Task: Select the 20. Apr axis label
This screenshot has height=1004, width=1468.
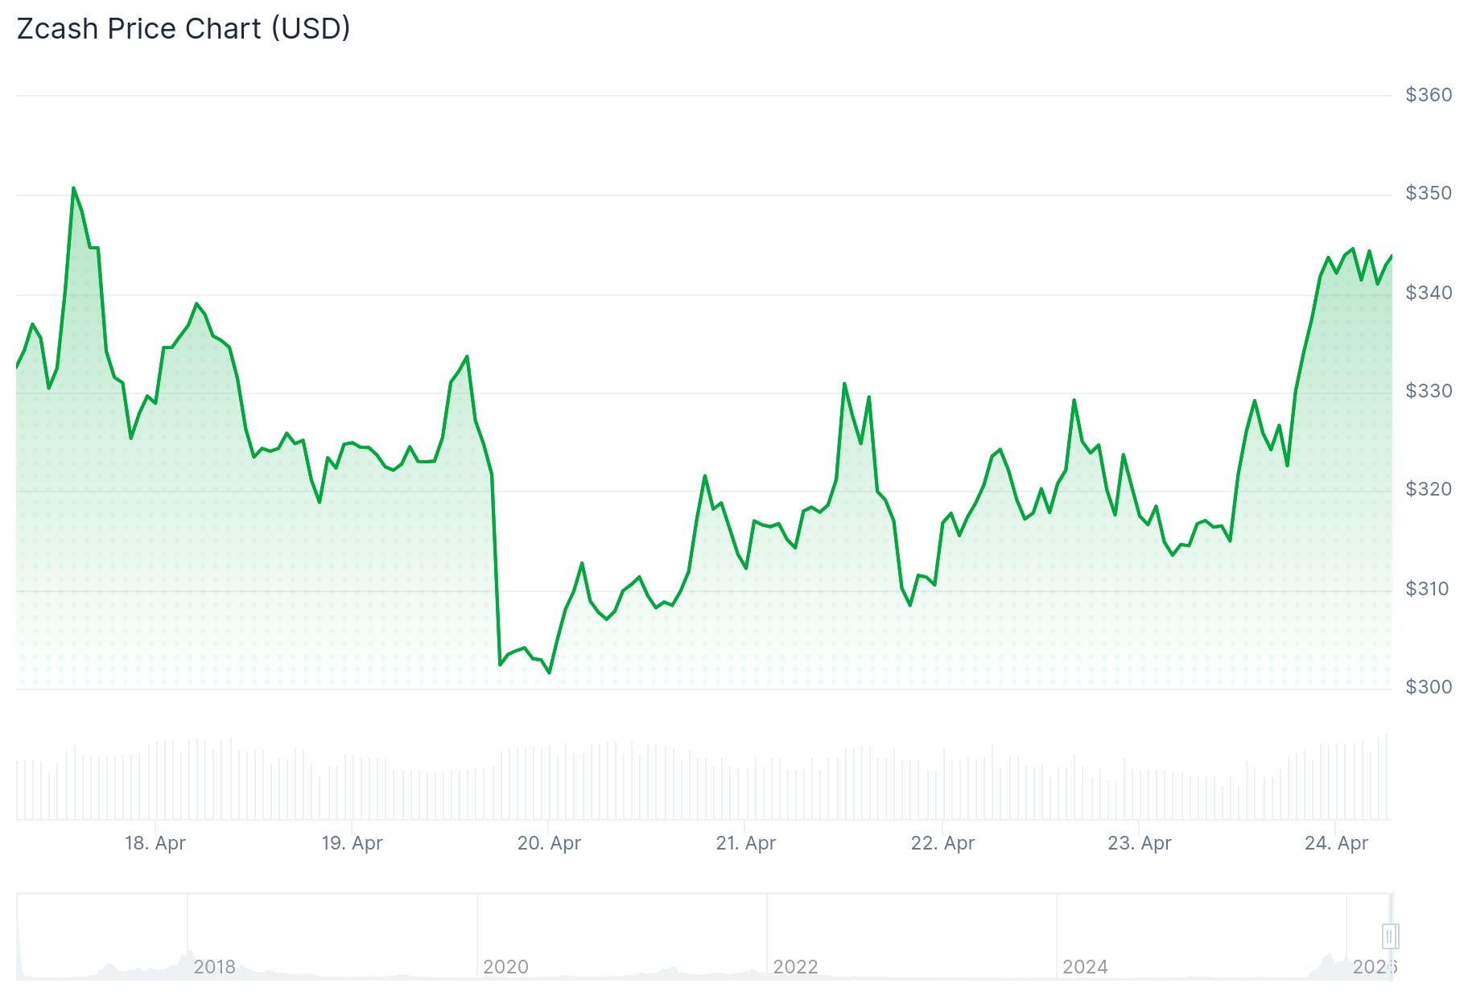Action: [550, 844]
